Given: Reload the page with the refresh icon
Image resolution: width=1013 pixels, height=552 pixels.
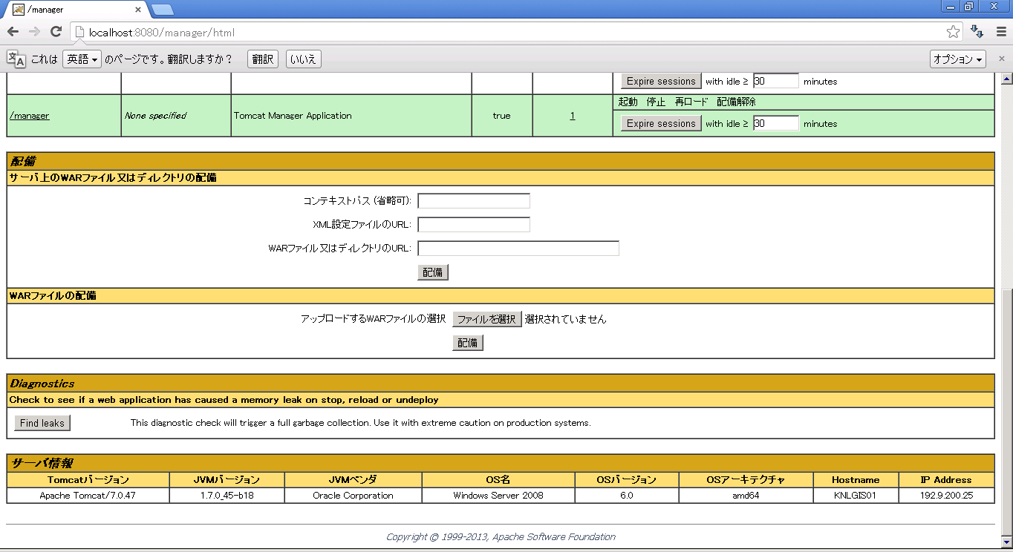Looking at the screenshot, I should [x=56, y=32].
